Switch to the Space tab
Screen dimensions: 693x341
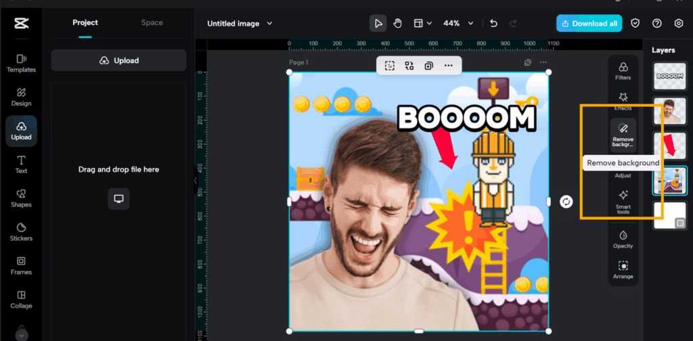[x=152, y=22]
